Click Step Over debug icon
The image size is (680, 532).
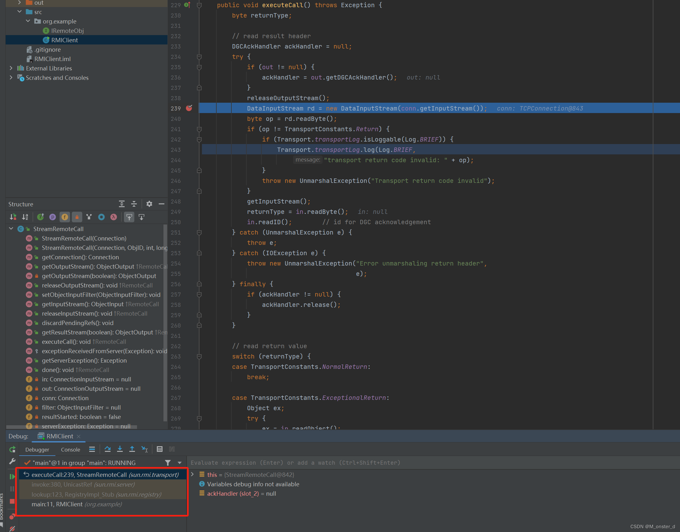(108, 449)
